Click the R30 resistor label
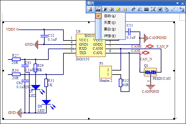 [15, 71]
